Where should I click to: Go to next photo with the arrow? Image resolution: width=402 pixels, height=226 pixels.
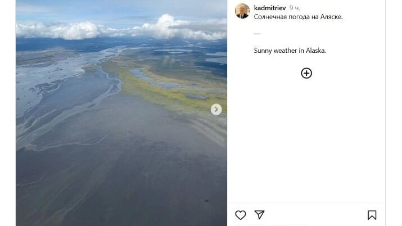pos(216,110)
